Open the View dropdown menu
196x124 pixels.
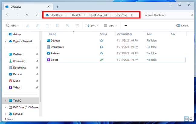[110, 25]
